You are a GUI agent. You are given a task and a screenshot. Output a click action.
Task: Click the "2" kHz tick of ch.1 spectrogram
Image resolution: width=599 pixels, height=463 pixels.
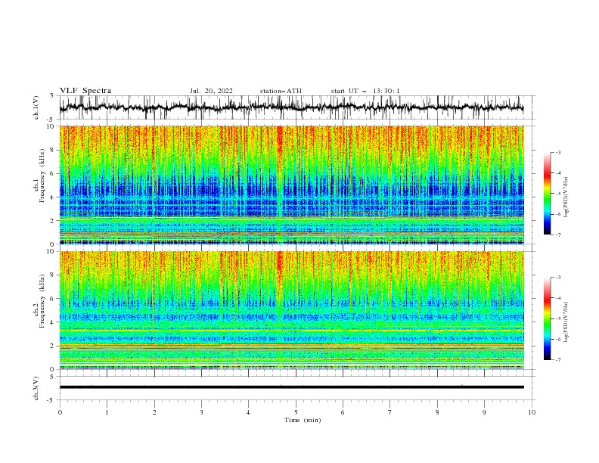tap(53, 220)
